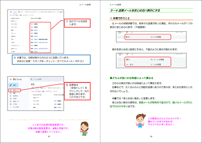This screenshot has width=202, height=143.
Task: Click 表示 link for スヌーズ中, upper screenshot
Action: pos(32,27)
